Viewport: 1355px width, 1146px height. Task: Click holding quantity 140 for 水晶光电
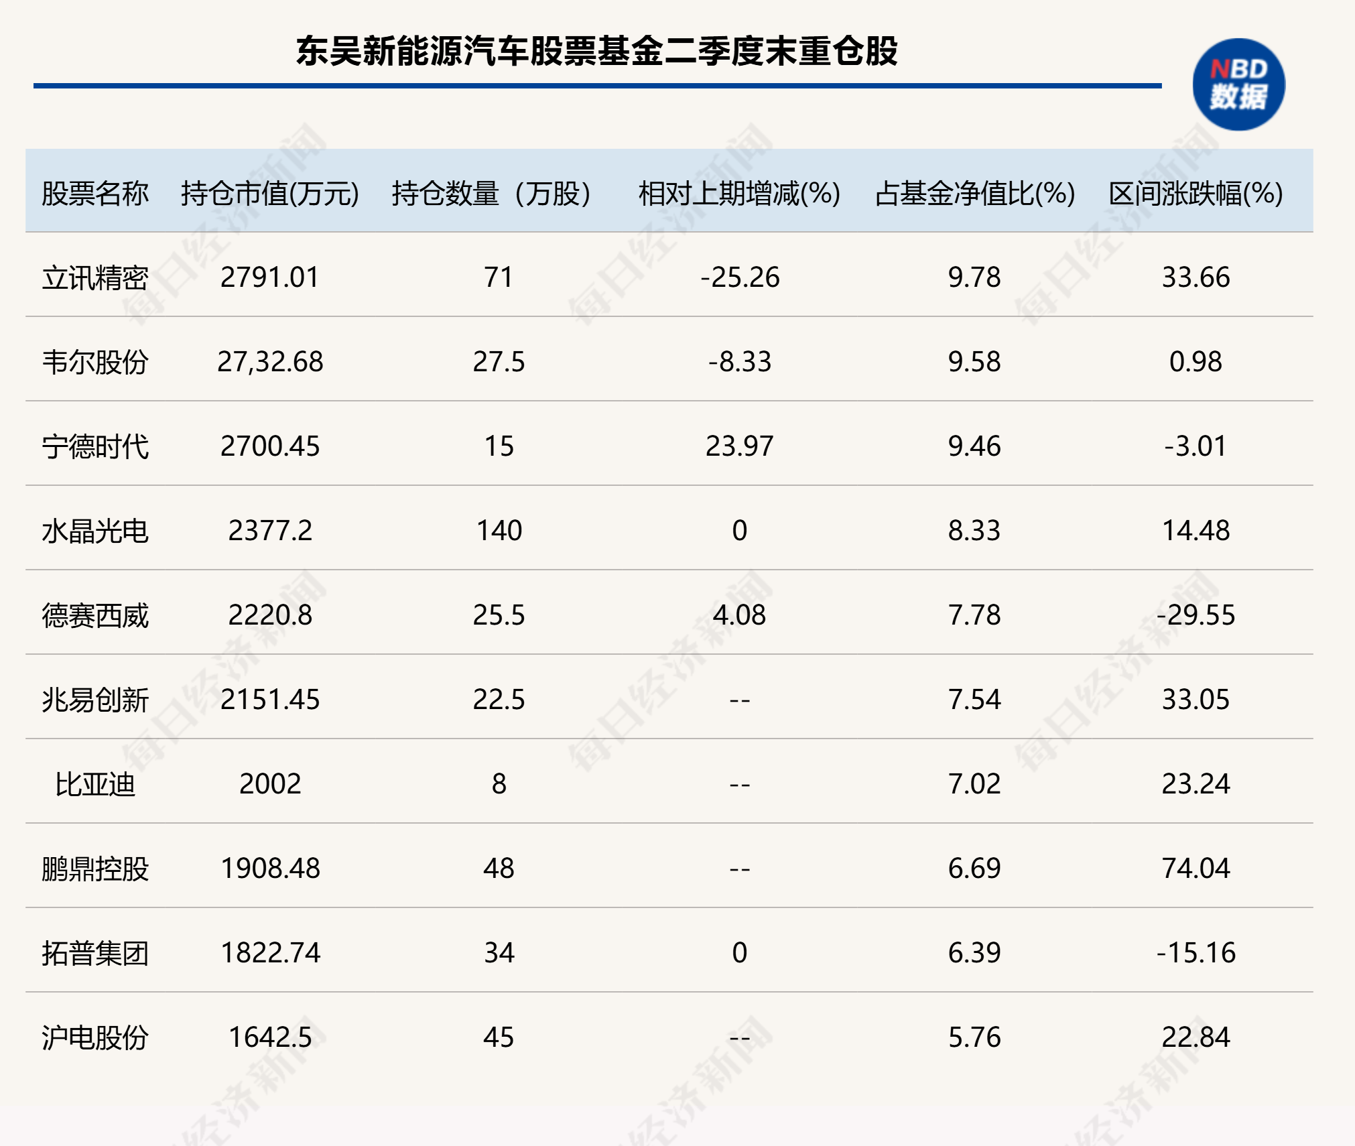(x=499, y=531)
